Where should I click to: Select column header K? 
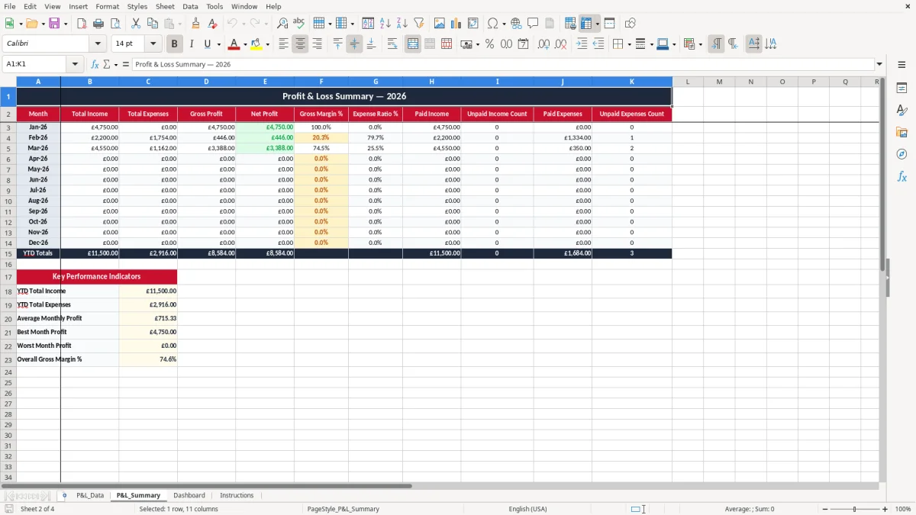point(632,82)
